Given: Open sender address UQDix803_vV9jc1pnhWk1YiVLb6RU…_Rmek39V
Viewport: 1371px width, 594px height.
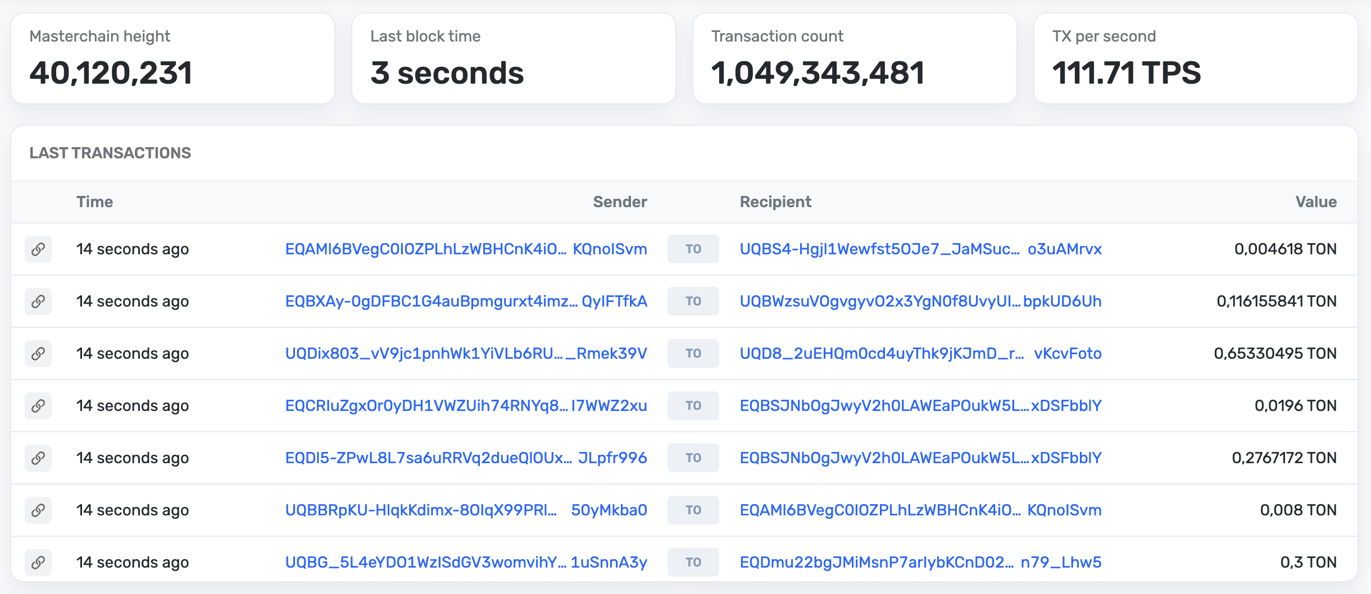Looking at the screenshot, I should click(x=466, y=354).
